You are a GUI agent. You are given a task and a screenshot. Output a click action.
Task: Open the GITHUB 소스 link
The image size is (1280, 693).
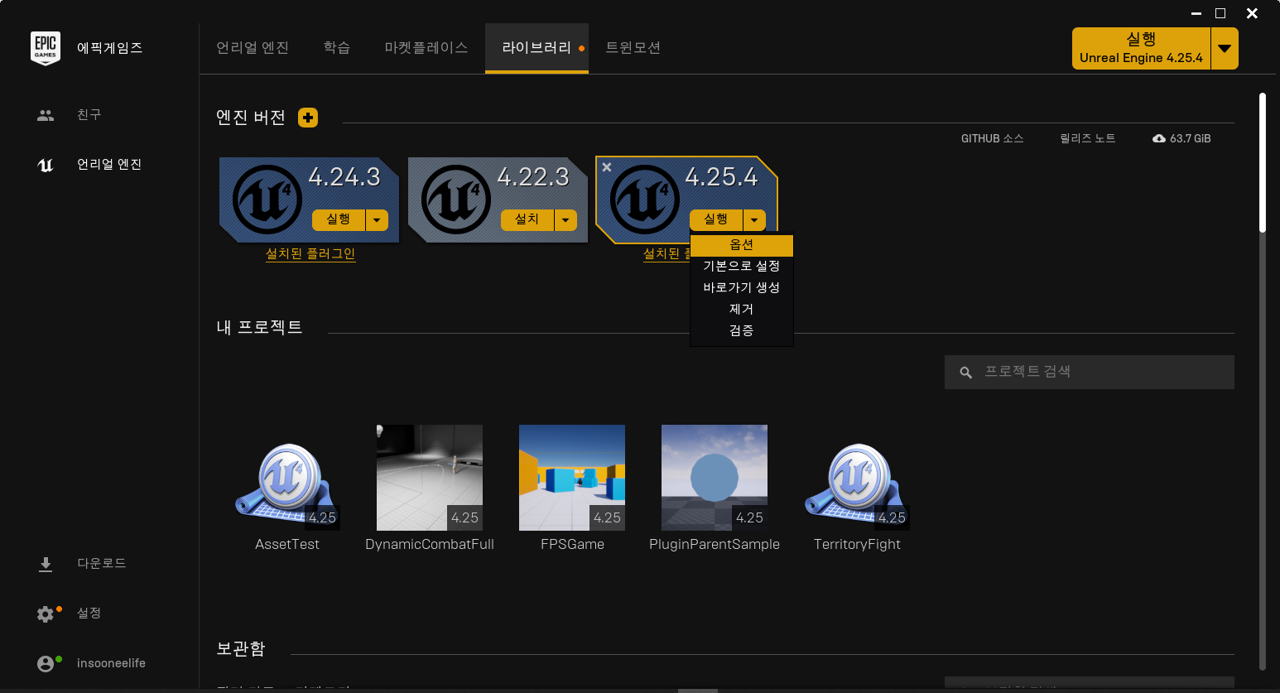pos(992,139)
